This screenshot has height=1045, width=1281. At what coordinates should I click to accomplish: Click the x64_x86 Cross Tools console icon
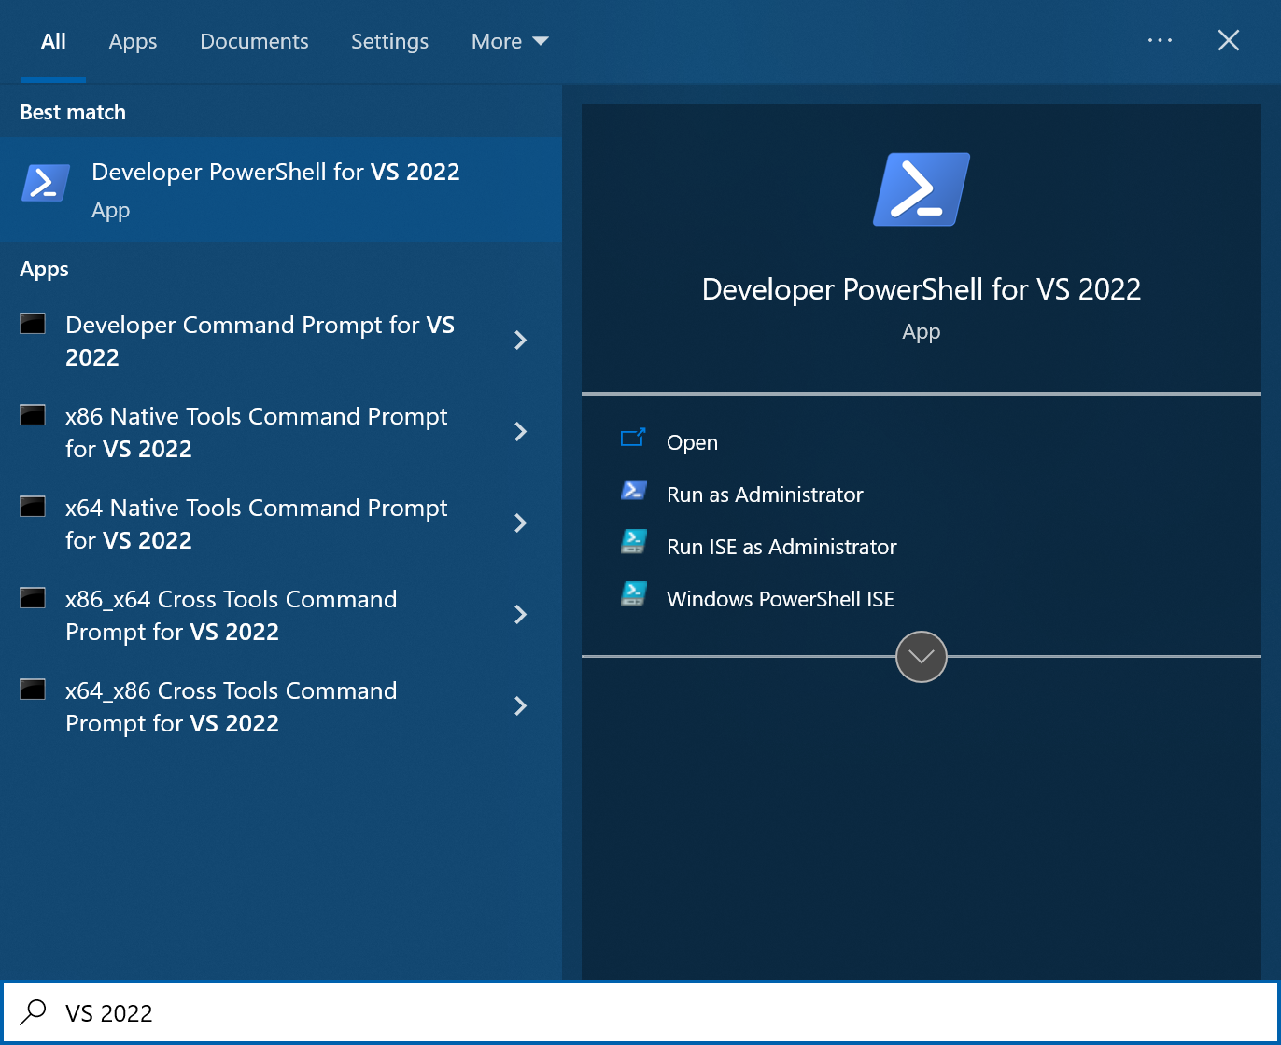pos(33,690)
